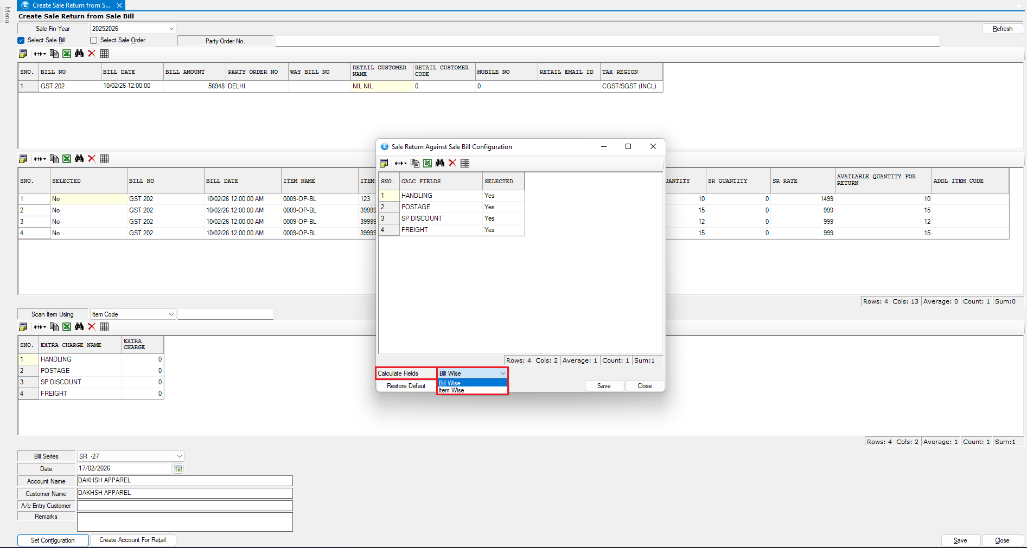Uncheck the Select Sale Bill checkbox
1027x548 pixels.
pyautogui.click(x=21, y=40)
